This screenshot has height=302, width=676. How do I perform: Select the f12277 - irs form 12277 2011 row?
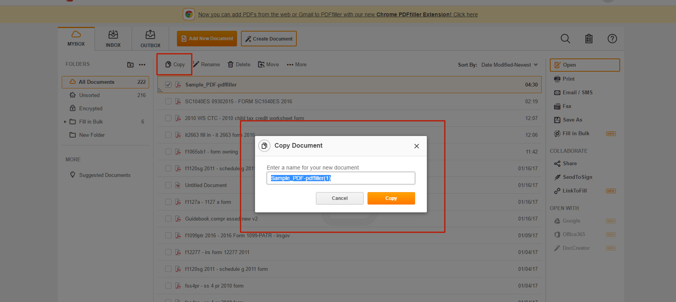pyautogui.click(x=350, y=252)
